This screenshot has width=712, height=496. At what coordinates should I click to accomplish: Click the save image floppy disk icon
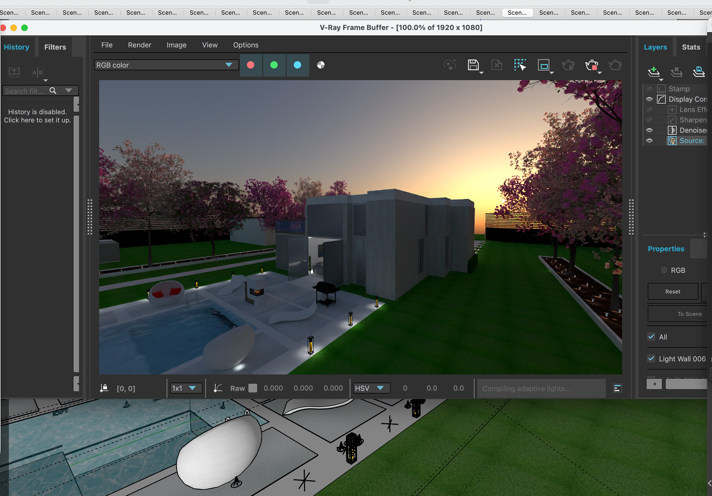[x=473, y=65]
